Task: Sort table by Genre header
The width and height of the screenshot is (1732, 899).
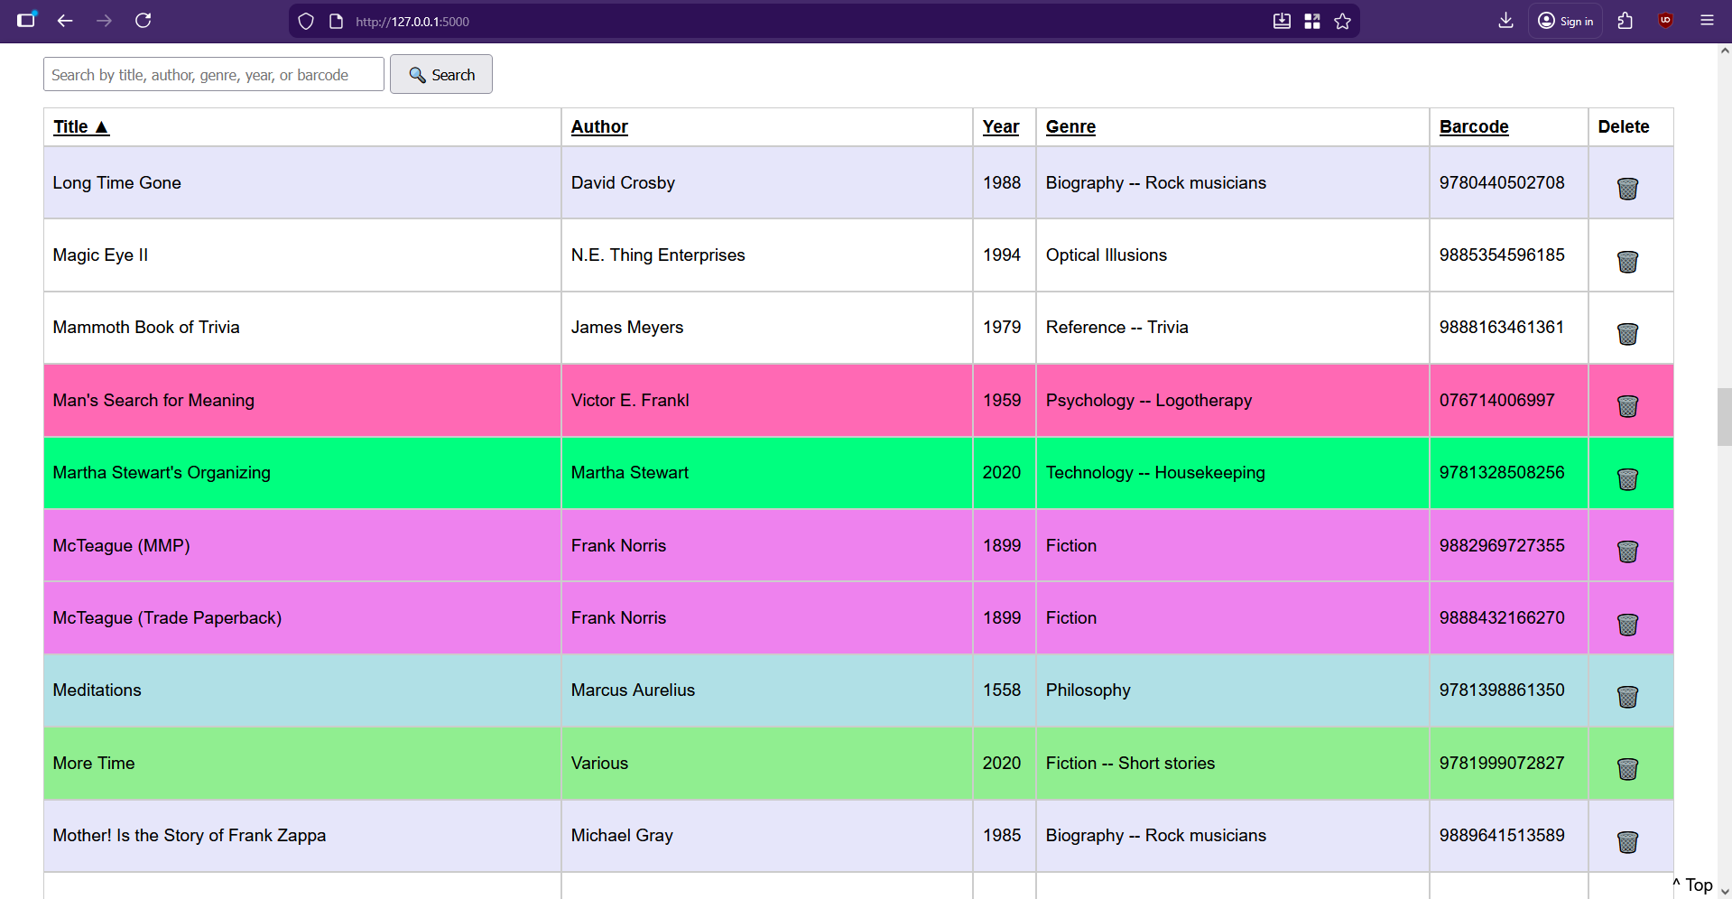Action: click(1070, 127)
